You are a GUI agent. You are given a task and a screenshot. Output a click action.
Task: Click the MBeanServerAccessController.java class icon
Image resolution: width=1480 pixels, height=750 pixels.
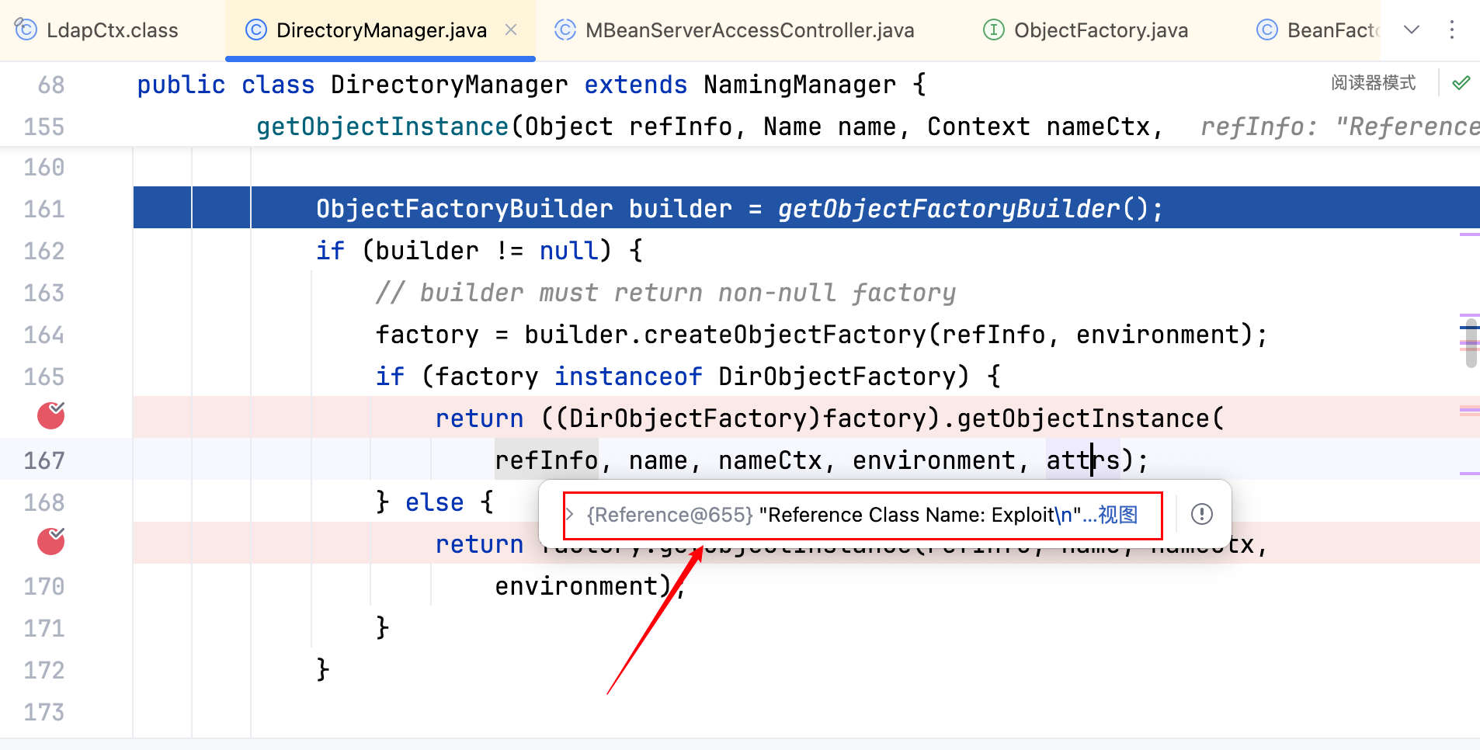565,30
